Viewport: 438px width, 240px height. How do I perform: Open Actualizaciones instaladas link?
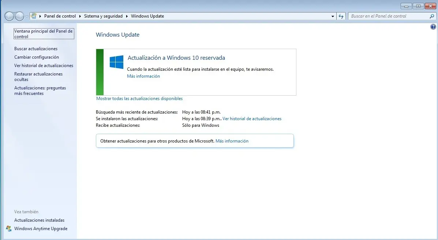[x=40, y=220]
